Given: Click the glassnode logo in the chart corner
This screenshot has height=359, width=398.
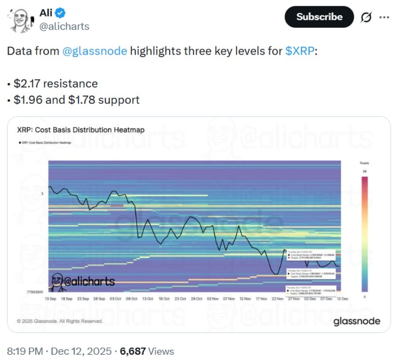Looking at the screenshot, I should pyautogui.click(x=357, y=321).
